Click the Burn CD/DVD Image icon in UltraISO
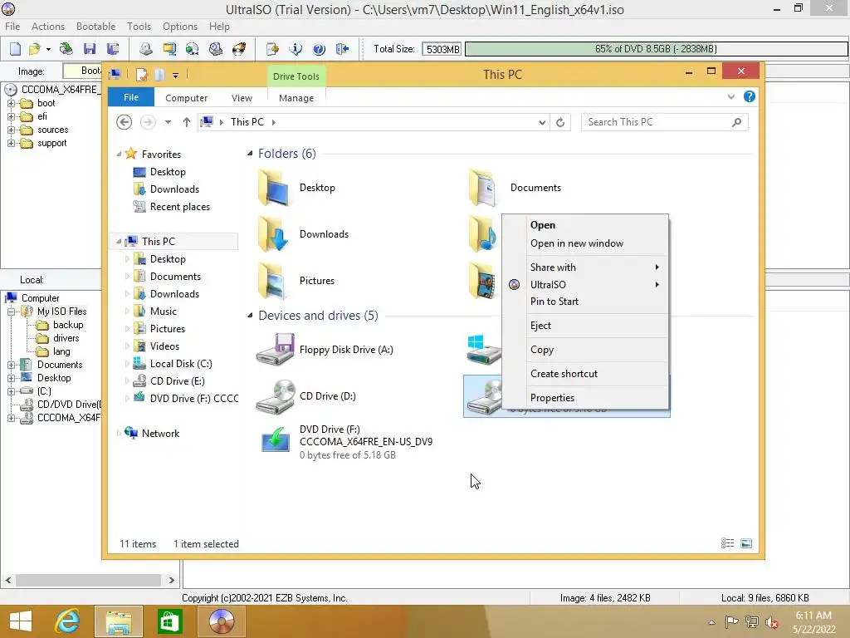The width and height of the screenshot is (850, 638). (x=239, y=49)
